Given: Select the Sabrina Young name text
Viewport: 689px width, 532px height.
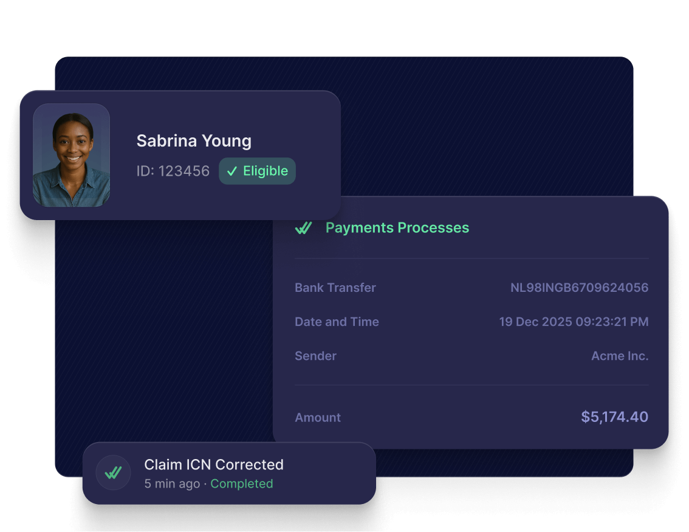Looking at the screenshot, I should tap(194, 141).
